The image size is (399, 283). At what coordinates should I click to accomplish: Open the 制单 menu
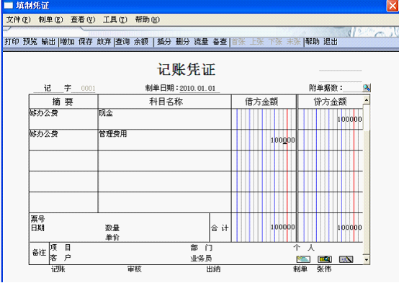pos(50,19)
